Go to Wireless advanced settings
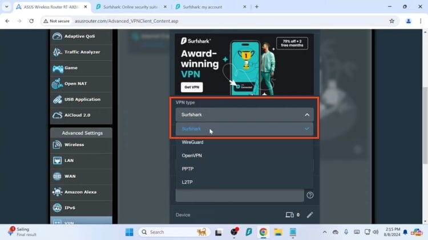Image resolution: width=428 pixels, height=240 pixels. [81, 145]
